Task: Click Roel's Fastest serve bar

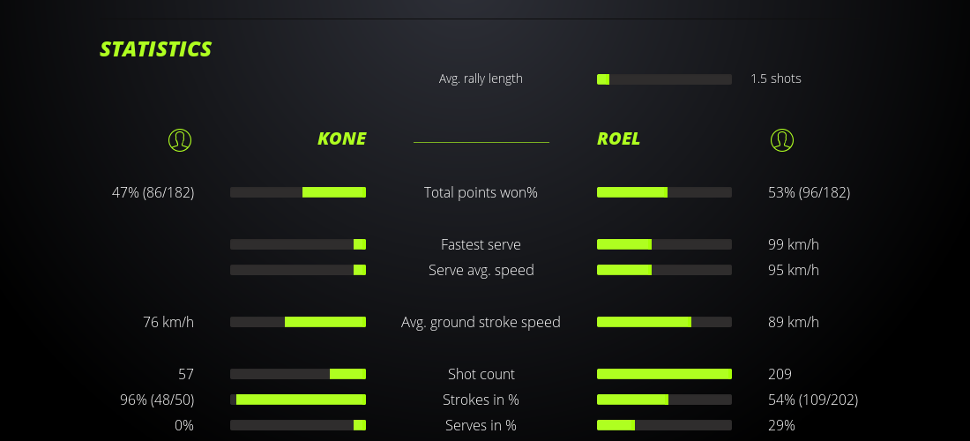Action: [x=664, y=244]
